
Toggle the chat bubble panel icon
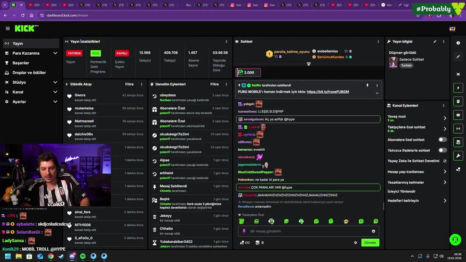[x=458, y=115]
